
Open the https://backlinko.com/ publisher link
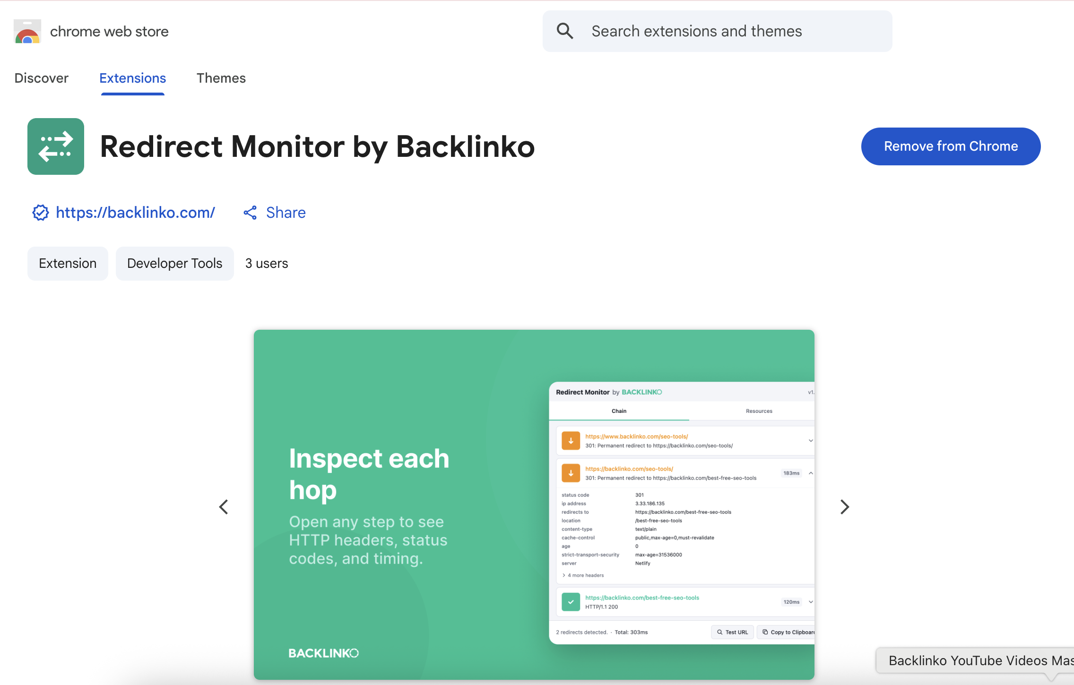coord(135,213)
